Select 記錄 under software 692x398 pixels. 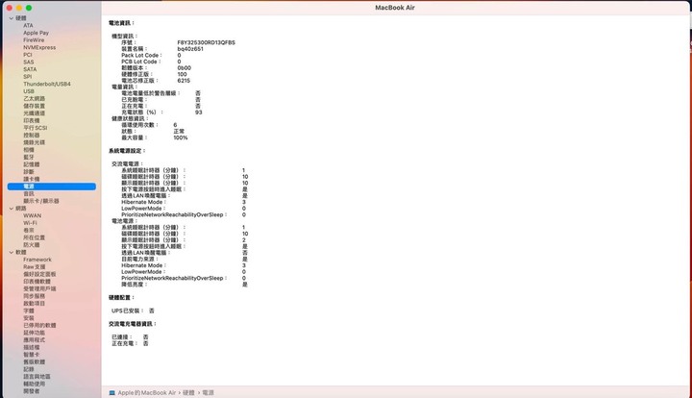pos(29,369)
